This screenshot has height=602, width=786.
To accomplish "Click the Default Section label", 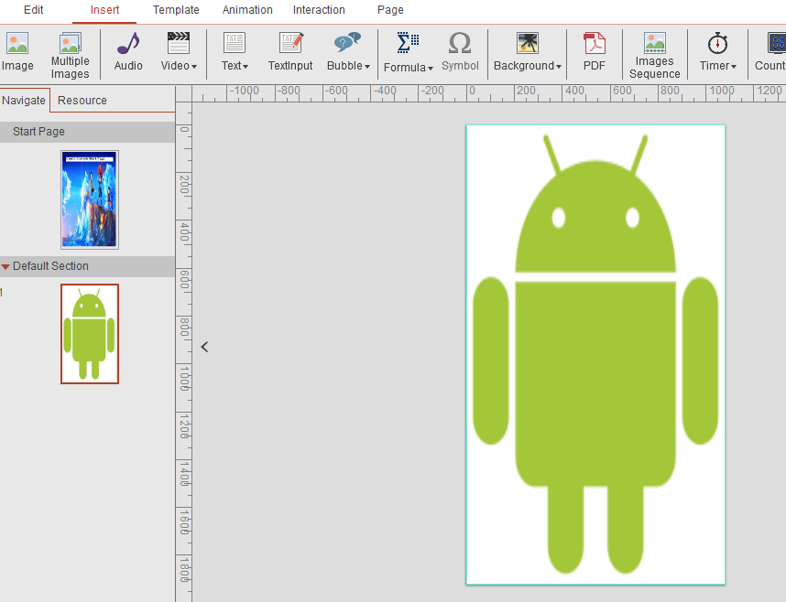I will (50, 266).
